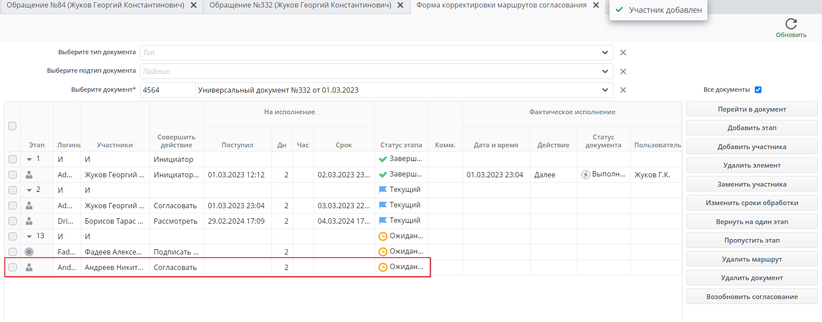Viewport: 822px width, 322px height.
Task: Collapse stage 13 with its arrow
Action: [x=29, y=236]
